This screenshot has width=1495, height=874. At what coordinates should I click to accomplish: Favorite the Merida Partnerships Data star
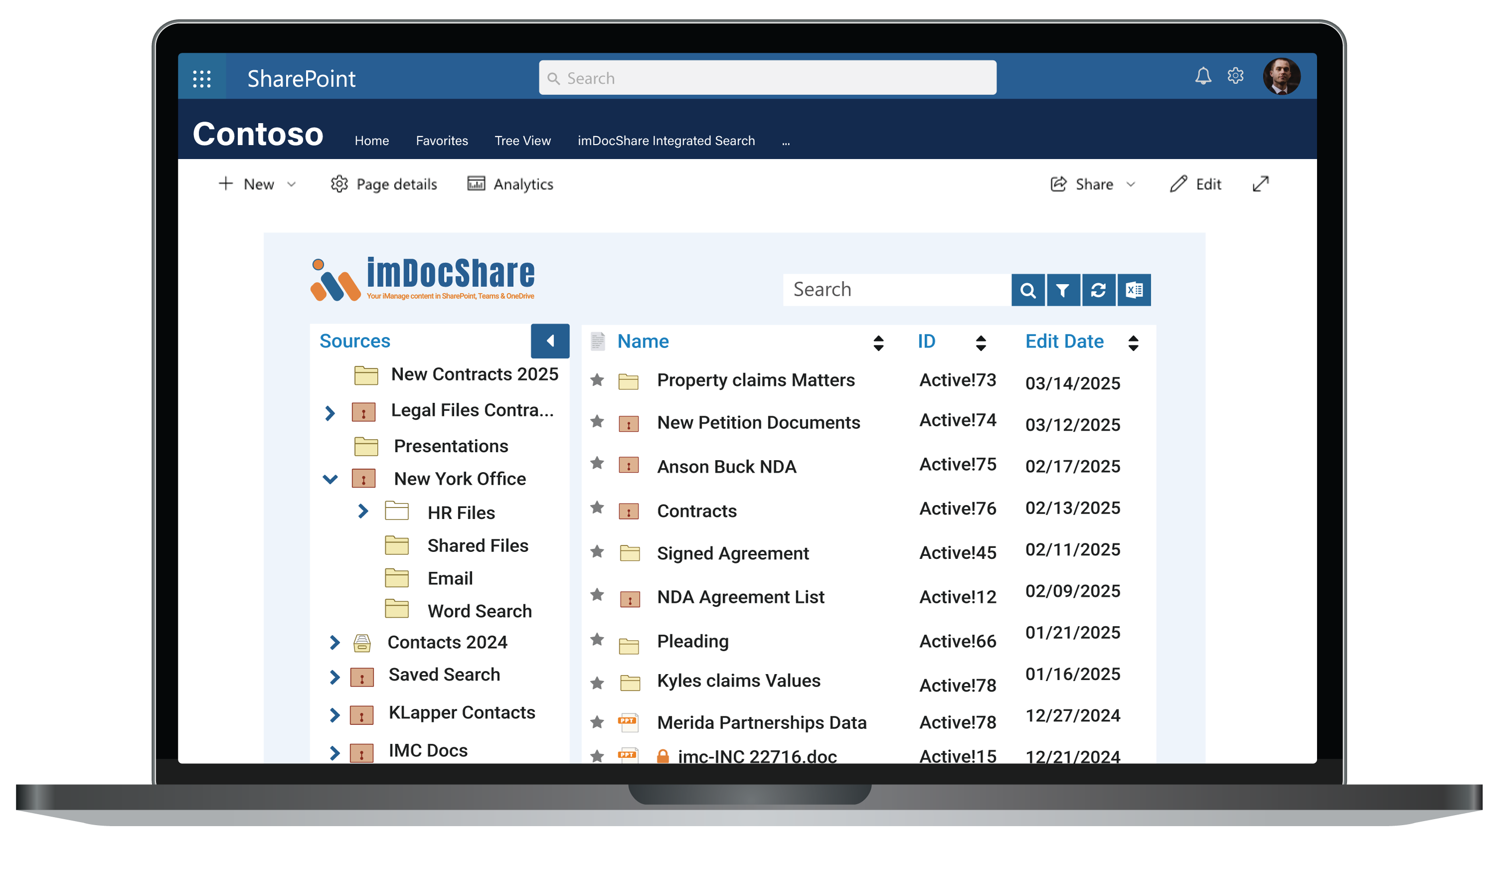pyautogui.click(x=597, y=722)
